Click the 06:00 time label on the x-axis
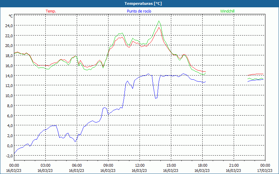 77,166
